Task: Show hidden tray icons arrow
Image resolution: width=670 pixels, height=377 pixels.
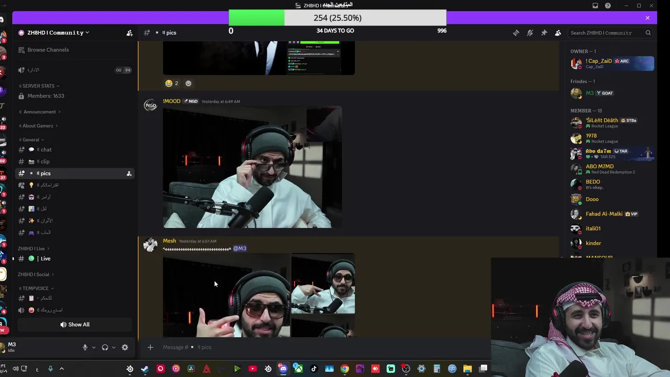Action: 61,369
